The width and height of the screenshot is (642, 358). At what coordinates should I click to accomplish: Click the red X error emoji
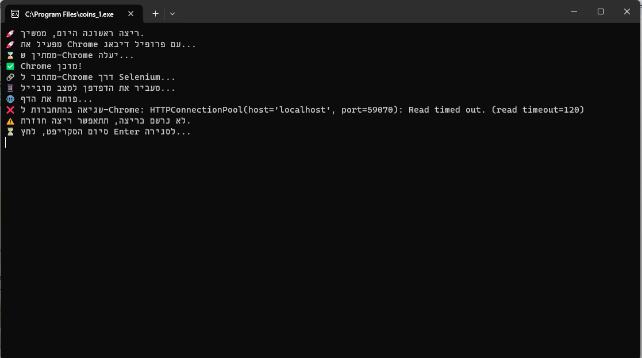pyautogui.click(x=10, y=110)
